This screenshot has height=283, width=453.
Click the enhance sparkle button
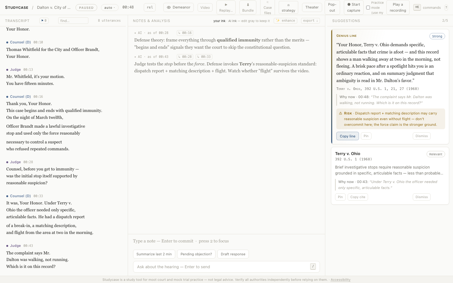(285, 21)
